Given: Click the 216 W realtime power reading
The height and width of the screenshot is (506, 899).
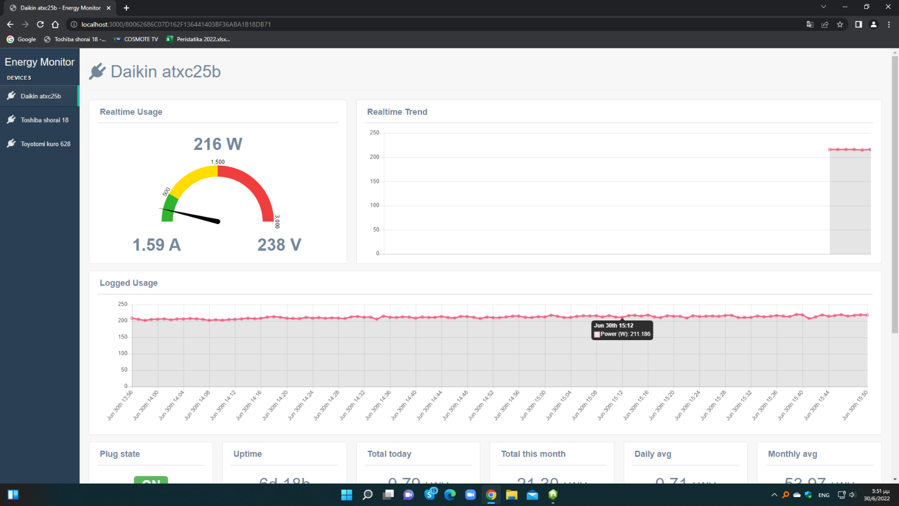Looking at the screenshot, I should (218, 144).
